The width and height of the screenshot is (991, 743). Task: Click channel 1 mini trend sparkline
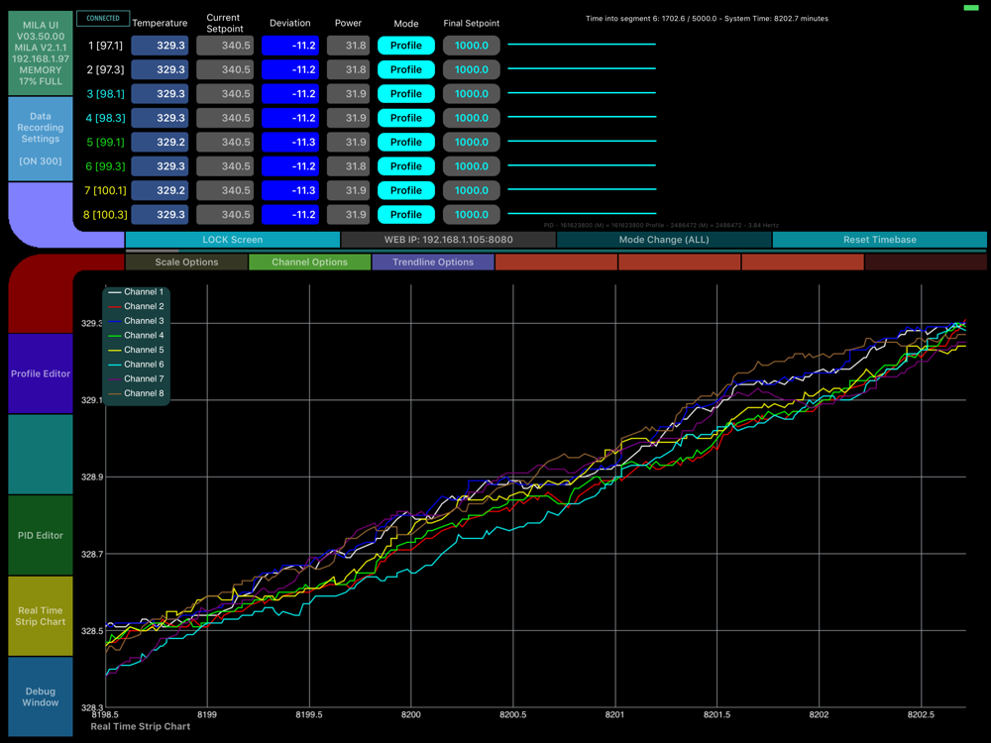[582, 45]
